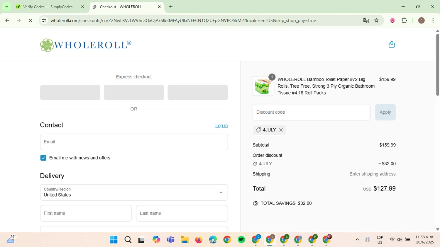Viewport: 440px width, 247px height.
Task: Close the Checkout WHOLEROLL tab
Action: [x=159, y=7]
